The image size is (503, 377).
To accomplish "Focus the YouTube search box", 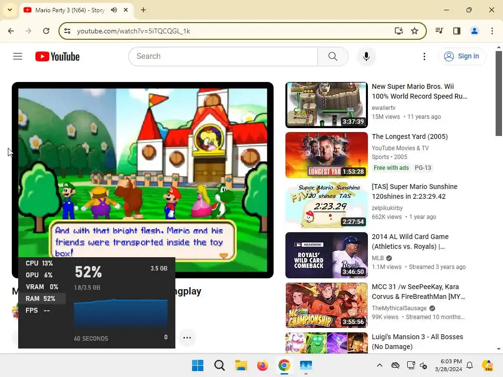I will 224,56.
